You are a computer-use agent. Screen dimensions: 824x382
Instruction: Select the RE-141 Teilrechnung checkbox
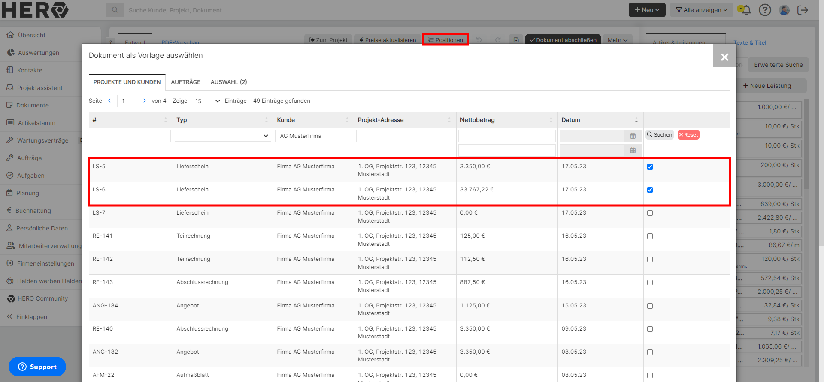650,236
